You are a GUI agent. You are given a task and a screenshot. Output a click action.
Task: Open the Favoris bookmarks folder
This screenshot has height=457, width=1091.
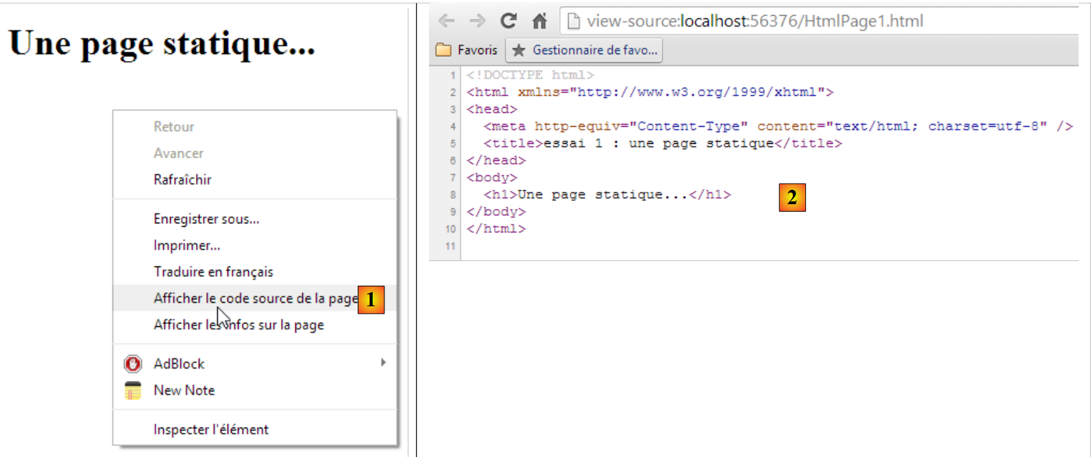[x=467, y=50]
